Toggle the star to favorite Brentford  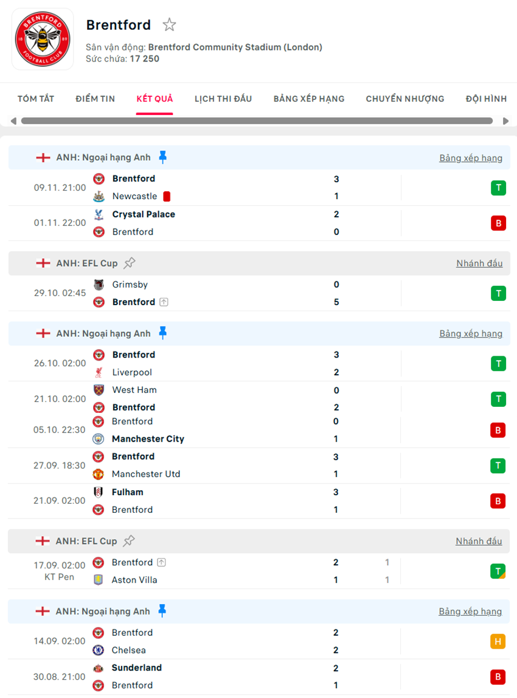click(168, 24)
